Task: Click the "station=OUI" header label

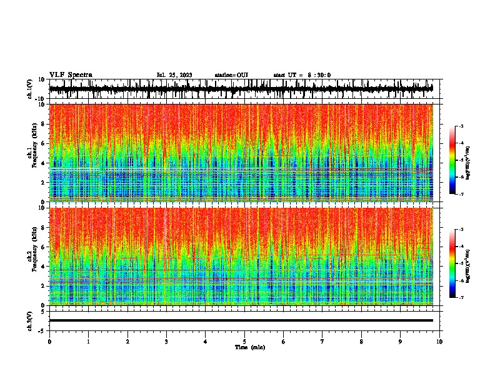Action: coord(231,75)
